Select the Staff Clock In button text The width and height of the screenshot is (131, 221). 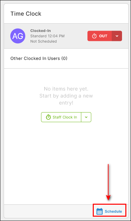point(65,117)
